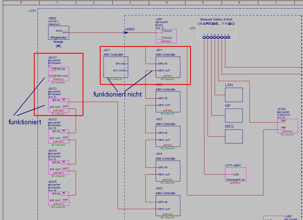Click the -A13 device tag
The image size is (303, 220).
pos(159,119)
